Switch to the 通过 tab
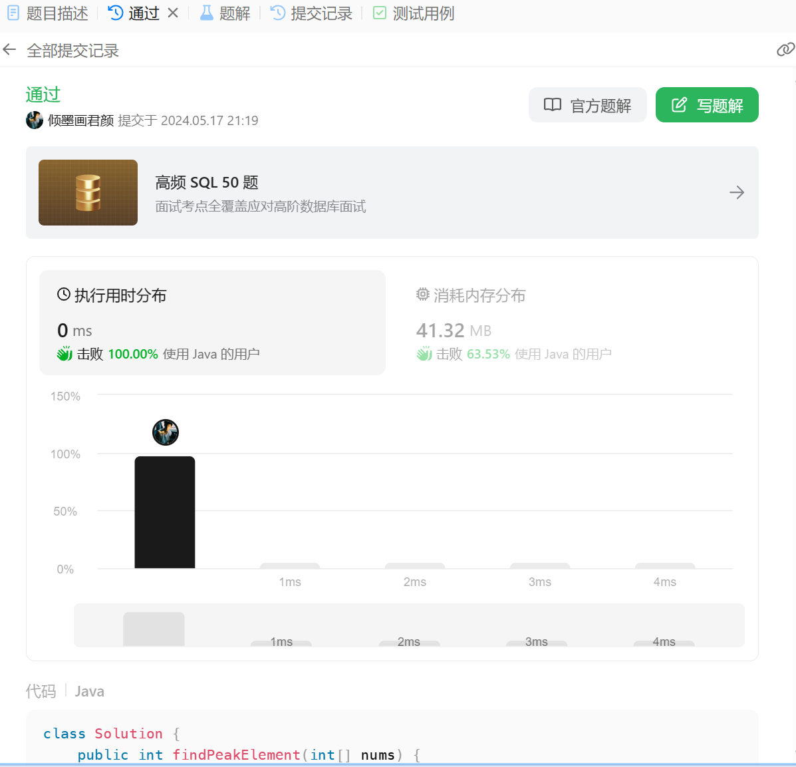The image size is (796, 767). point(134,13)
